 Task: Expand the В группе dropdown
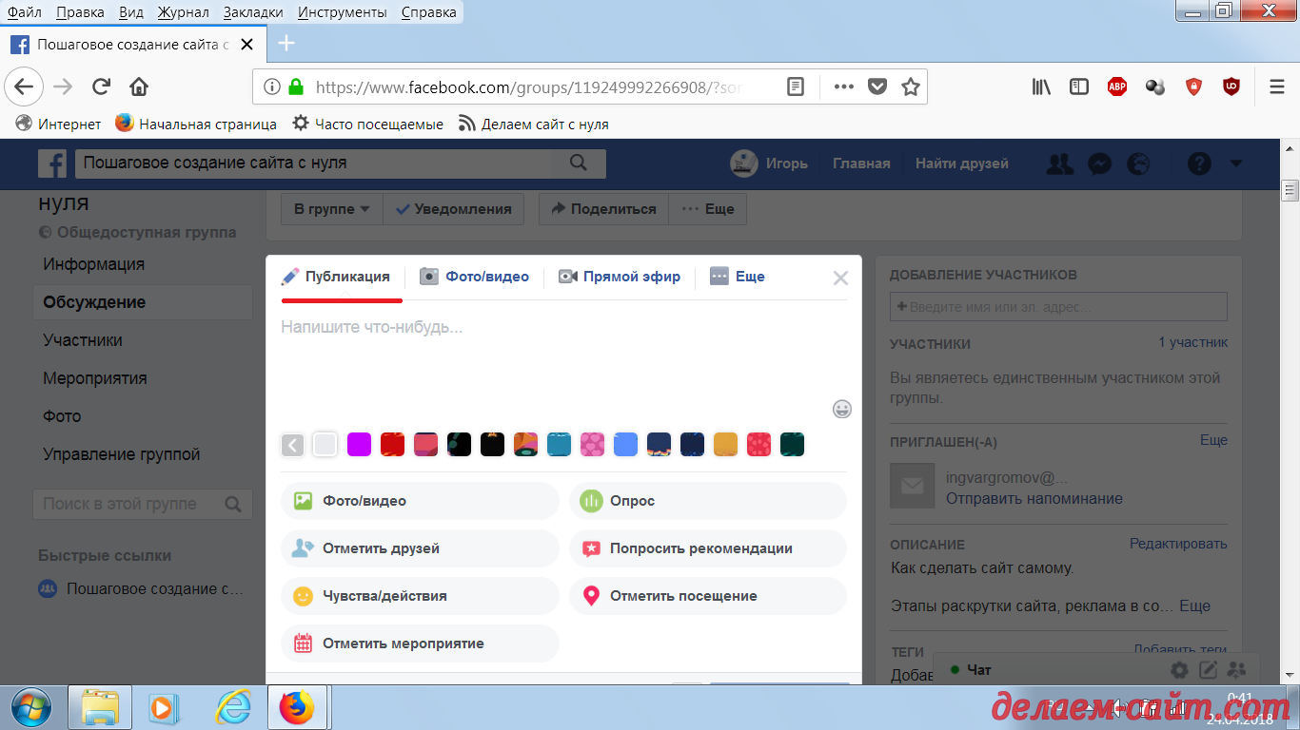pos(331,209)
